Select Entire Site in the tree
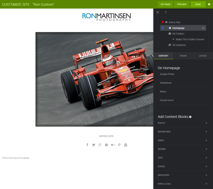213x189 pixels. click(x=174, y=22)
